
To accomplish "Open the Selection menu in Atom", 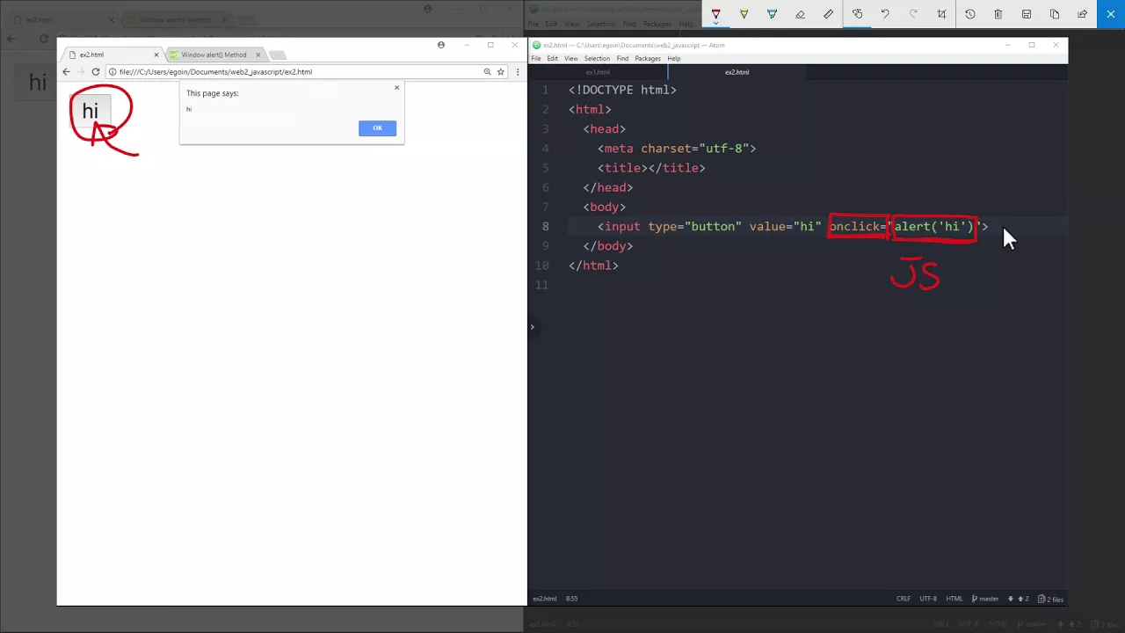I will click(x=597, y=59).
